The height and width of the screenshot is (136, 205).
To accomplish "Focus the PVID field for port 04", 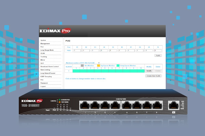I will point(104,51).
